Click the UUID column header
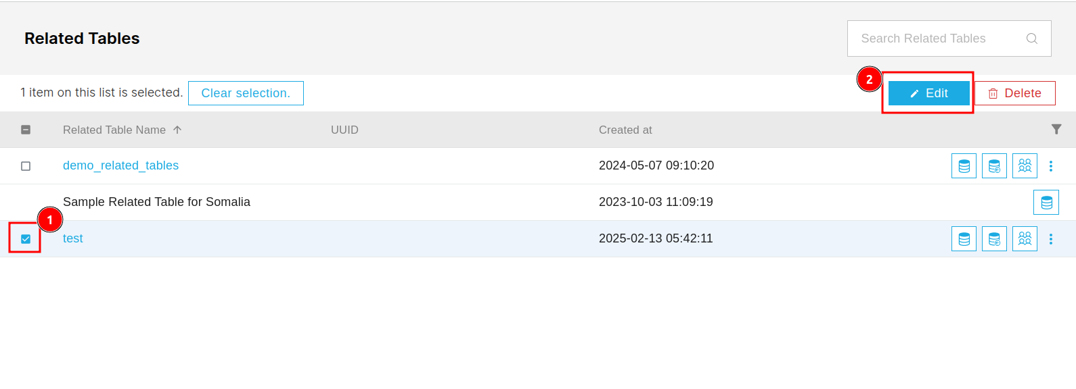Image resolution: width=1076 pixels, height=389 pixels. (x=344, y=130)
